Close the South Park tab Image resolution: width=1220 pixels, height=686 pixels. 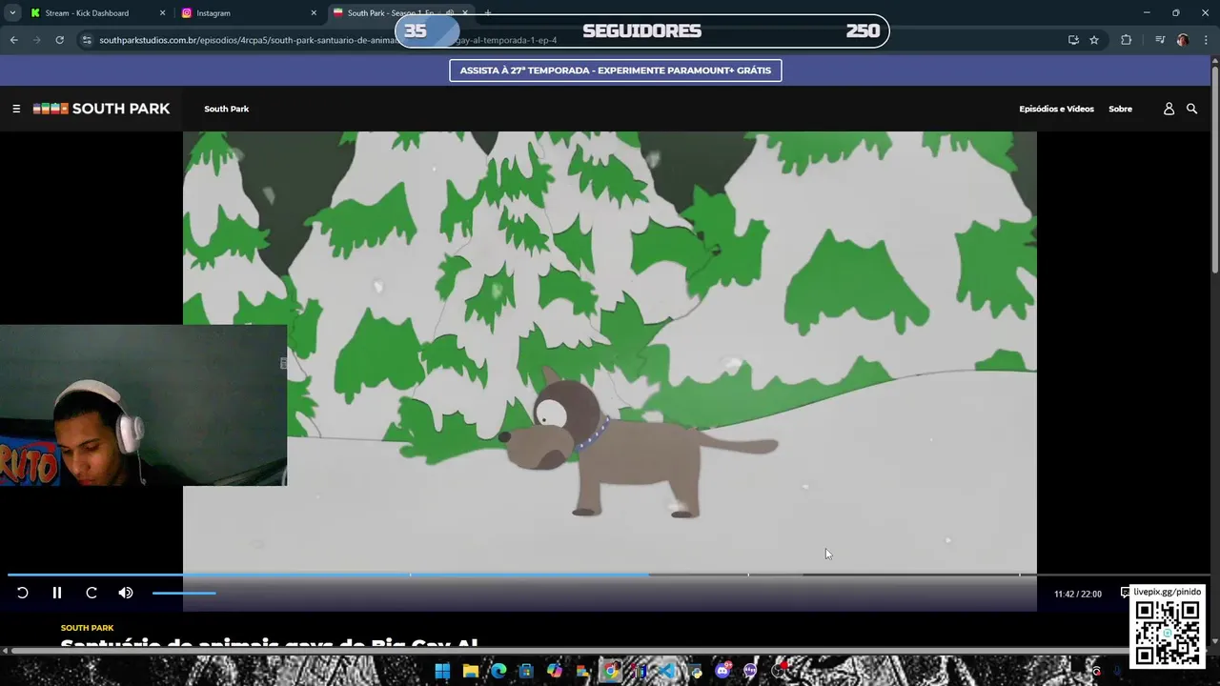pos(465,13)
